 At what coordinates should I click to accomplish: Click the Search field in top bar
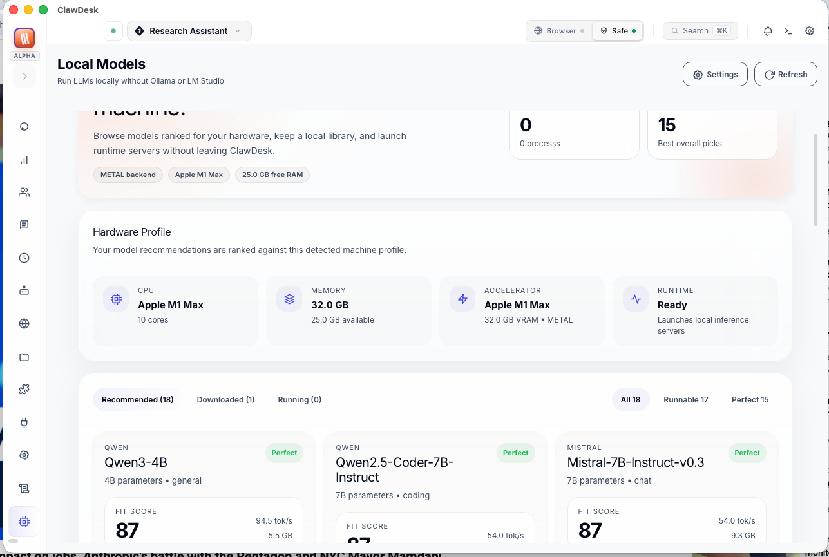[700, 30]
